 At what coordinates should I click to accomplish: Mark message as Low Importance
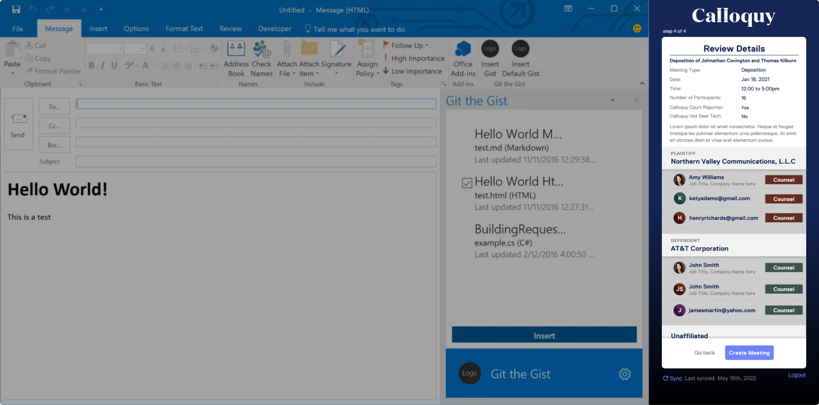413,71
